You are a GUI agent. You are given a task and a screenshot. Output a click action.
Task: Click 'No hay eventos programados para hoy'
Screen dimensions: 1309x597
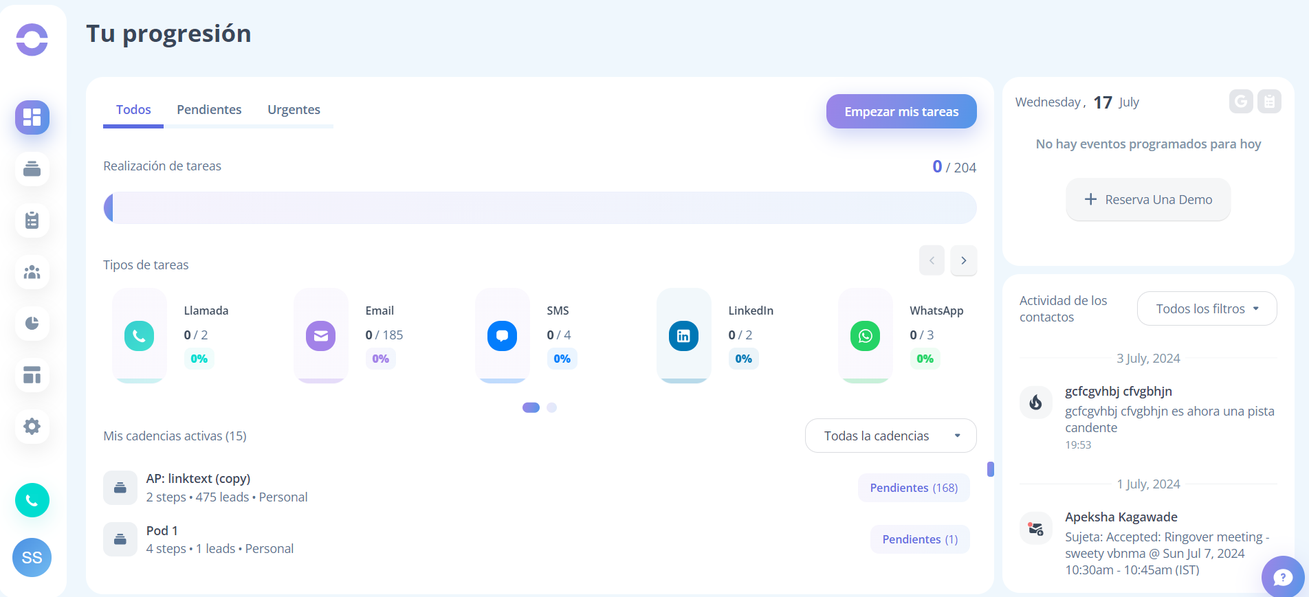(1148, 144)
